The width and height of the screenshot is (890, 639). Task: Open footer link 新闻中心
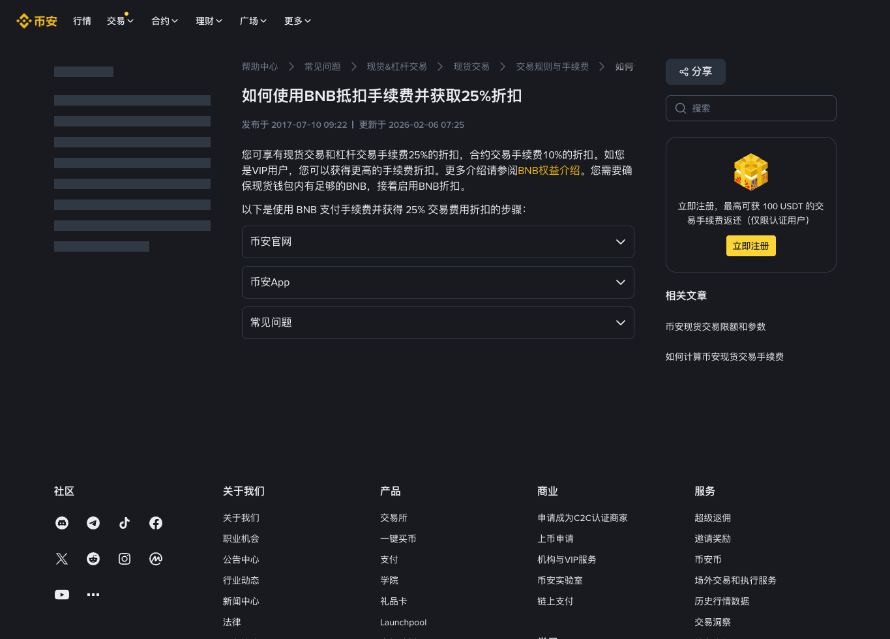tap(241, 601)
